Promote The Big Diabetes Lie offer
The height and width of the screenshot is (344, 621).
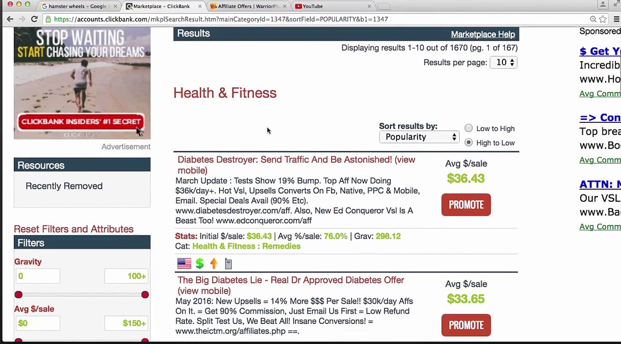click(466, 325)
